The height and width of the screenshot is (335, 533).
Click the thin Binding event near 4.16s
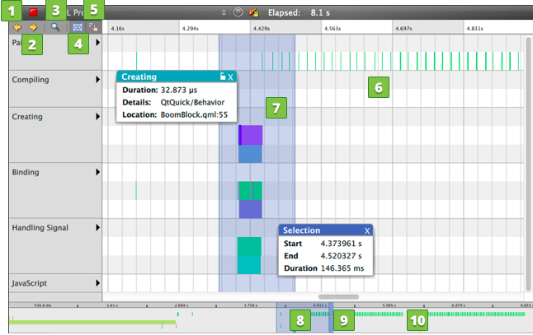point(136,191)
